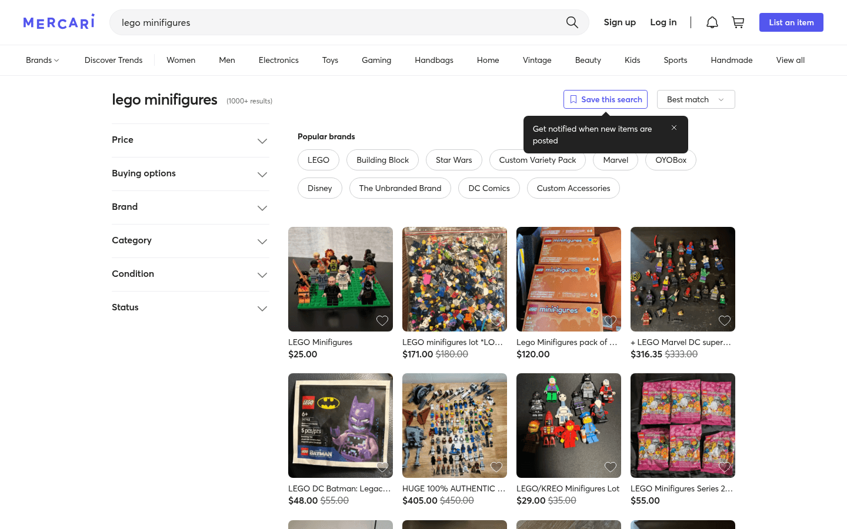Open the Brands dropdown menu
Image resolution: width=847 pixels, height=529 pixels.
[x=42, y=60]
